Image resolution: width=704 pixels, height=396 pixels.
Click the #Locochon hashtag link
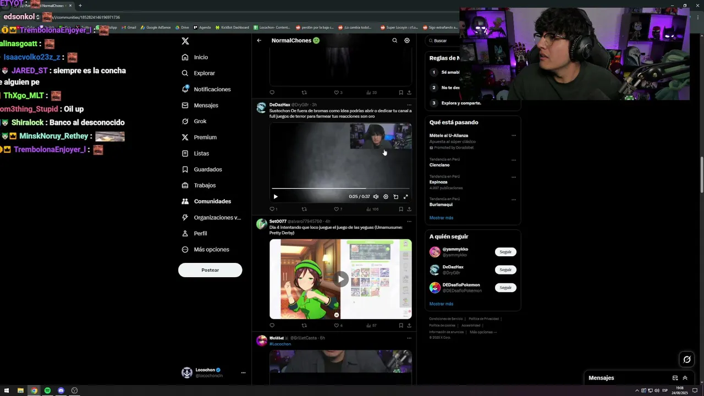coord(280,344)
